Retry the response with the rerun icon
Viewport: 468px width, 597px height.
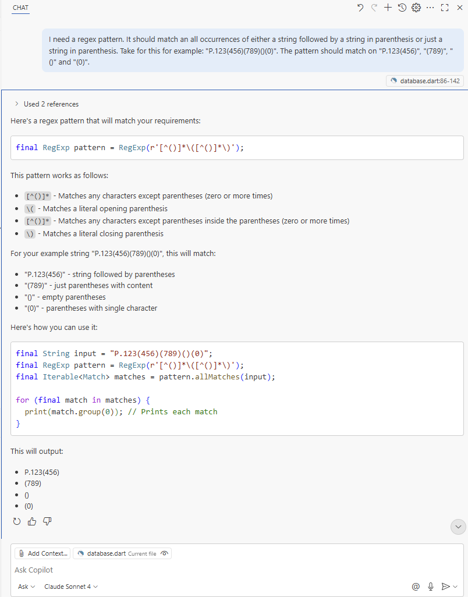tap(17, 521)
